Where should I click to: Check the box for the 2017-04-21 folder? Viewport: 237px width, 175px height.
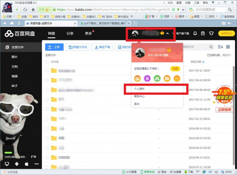coord(47,70)
